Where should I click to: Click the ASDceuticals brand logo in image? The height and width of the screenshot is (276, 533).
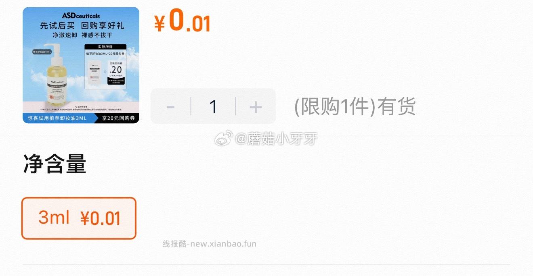click(x=81, y=16)
